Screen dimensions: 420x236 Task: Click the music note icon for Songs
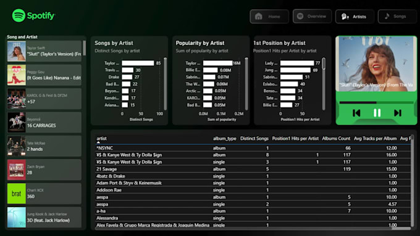[387, 16]
